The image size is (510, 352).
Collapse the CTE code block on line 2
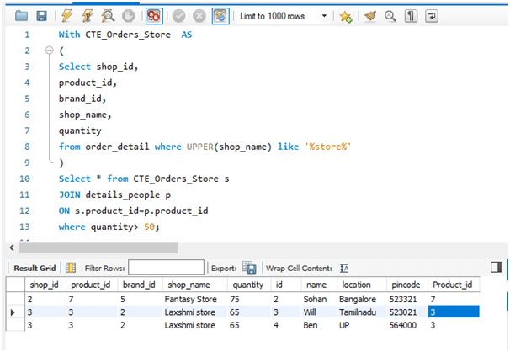(x=49, y=51)
